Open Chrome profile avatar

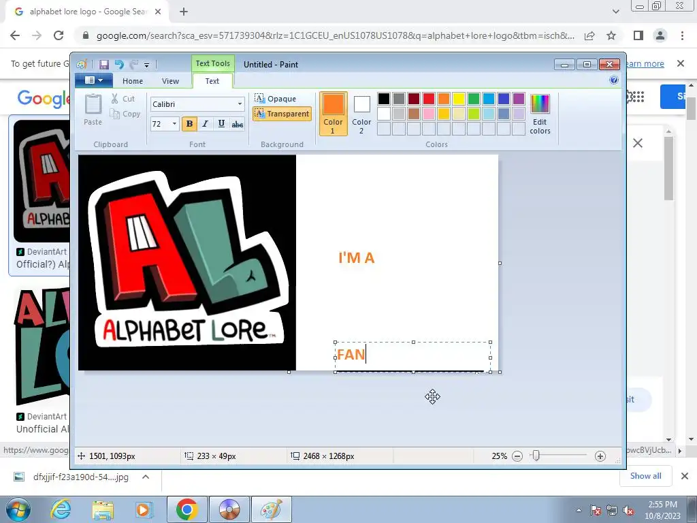point(660,35)
